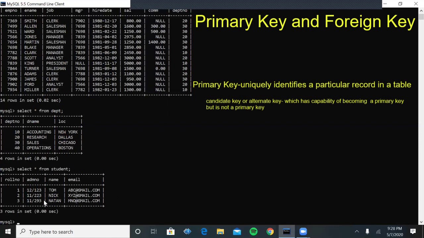Open Google Chrome from the taskbar

270,232
